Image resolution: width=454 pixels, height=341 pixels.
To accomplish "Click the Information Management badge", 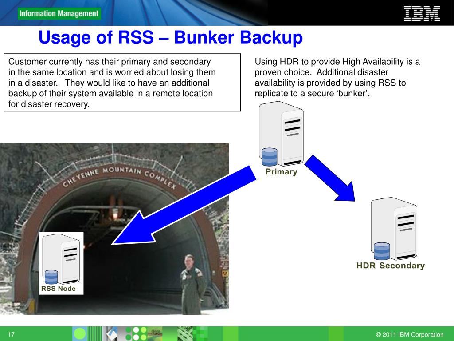I will pos(59,14).
